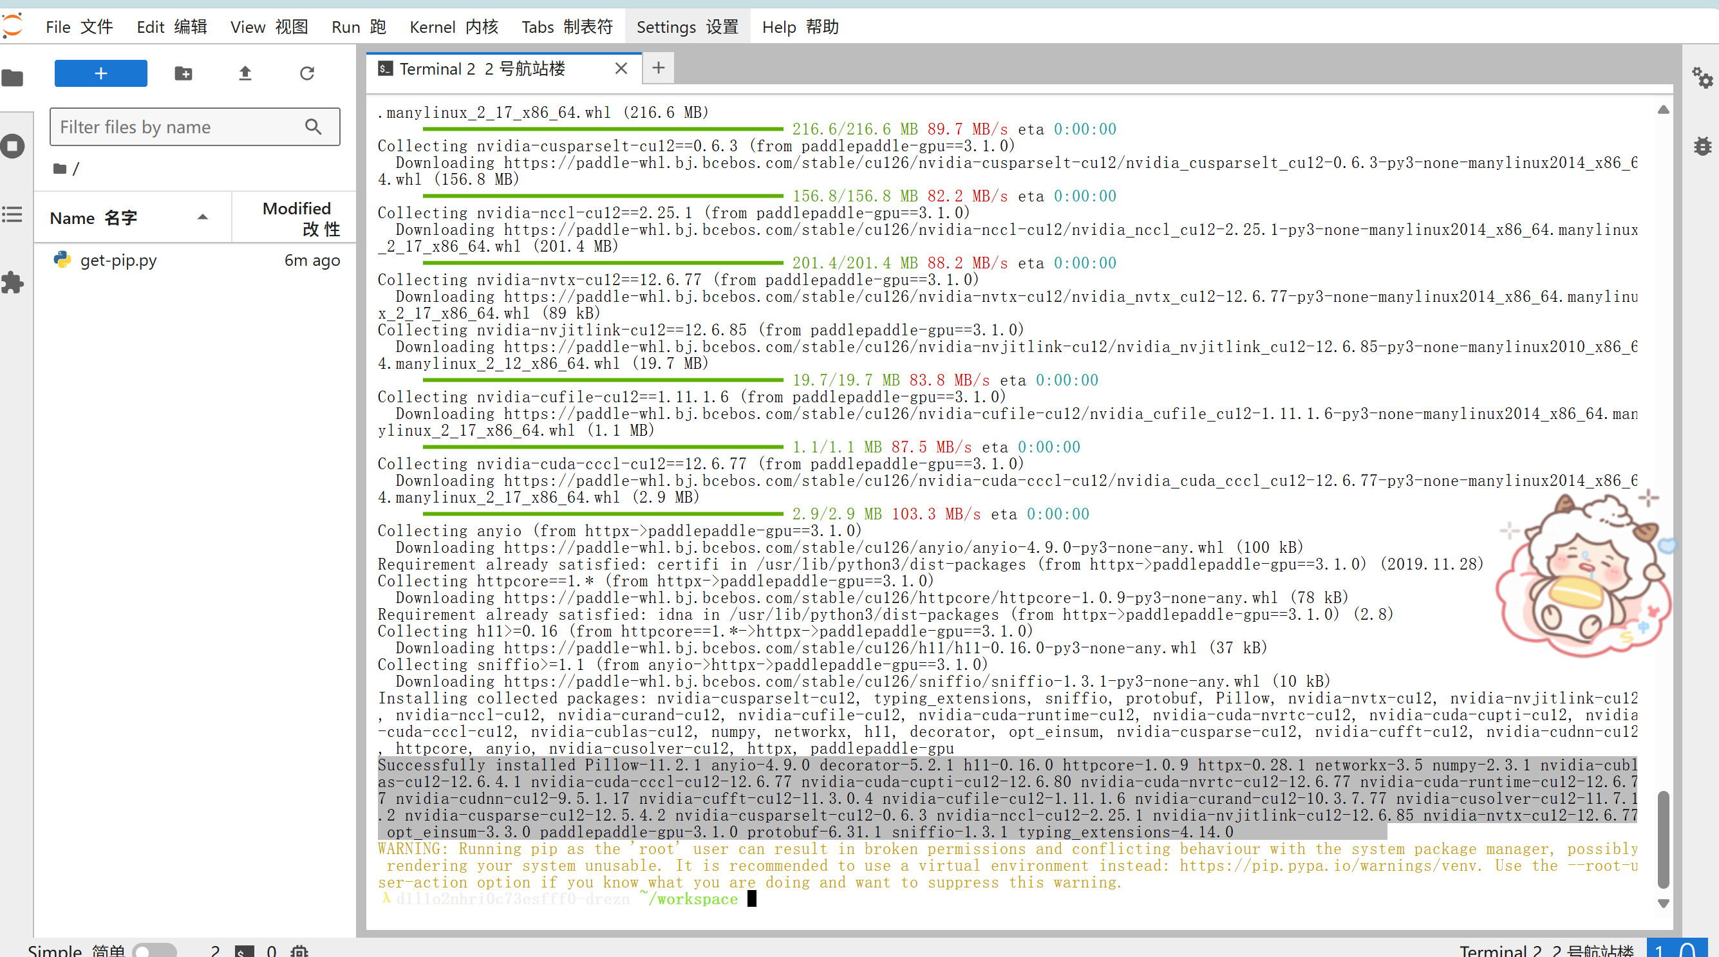Open the Run menu

359,27
